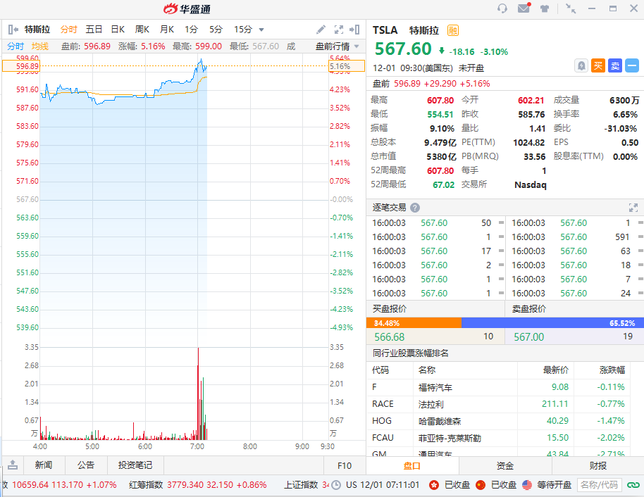The image size is (644, 497).
Task: Click the compact mode arrows icon
Action: [571, 8]
